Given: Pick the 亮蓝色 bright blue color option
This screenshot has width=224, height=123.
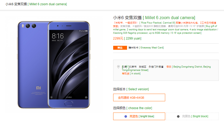Looking at the screenshot, I should (x=139, y=116).
